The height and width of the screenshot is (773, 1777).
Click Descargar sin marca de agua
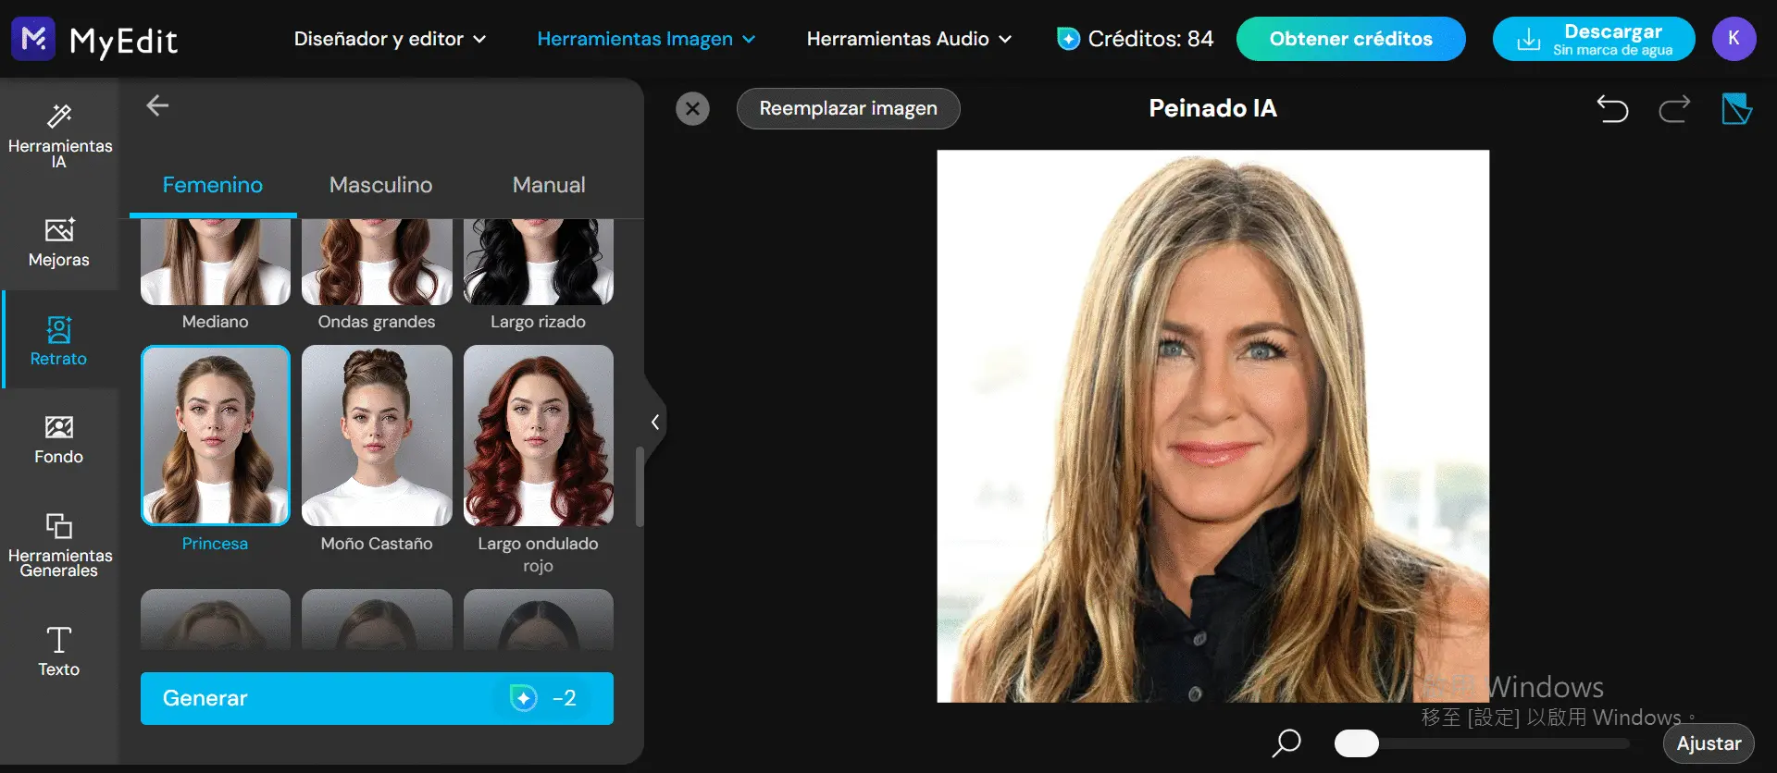tap(1594, 39)
